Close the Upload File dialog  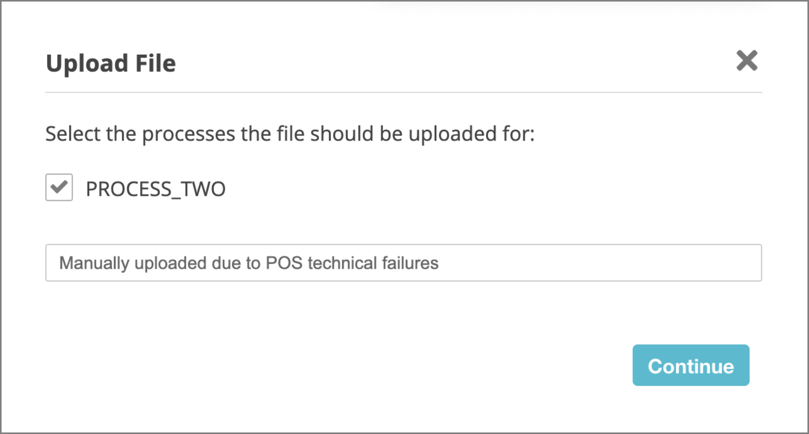[747, 61]
